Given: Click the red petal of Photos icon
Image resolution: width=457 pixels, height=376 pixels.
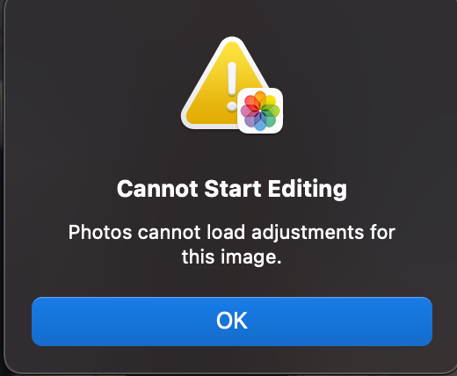Looking at the screenshot, I should (x=250, y=103).
